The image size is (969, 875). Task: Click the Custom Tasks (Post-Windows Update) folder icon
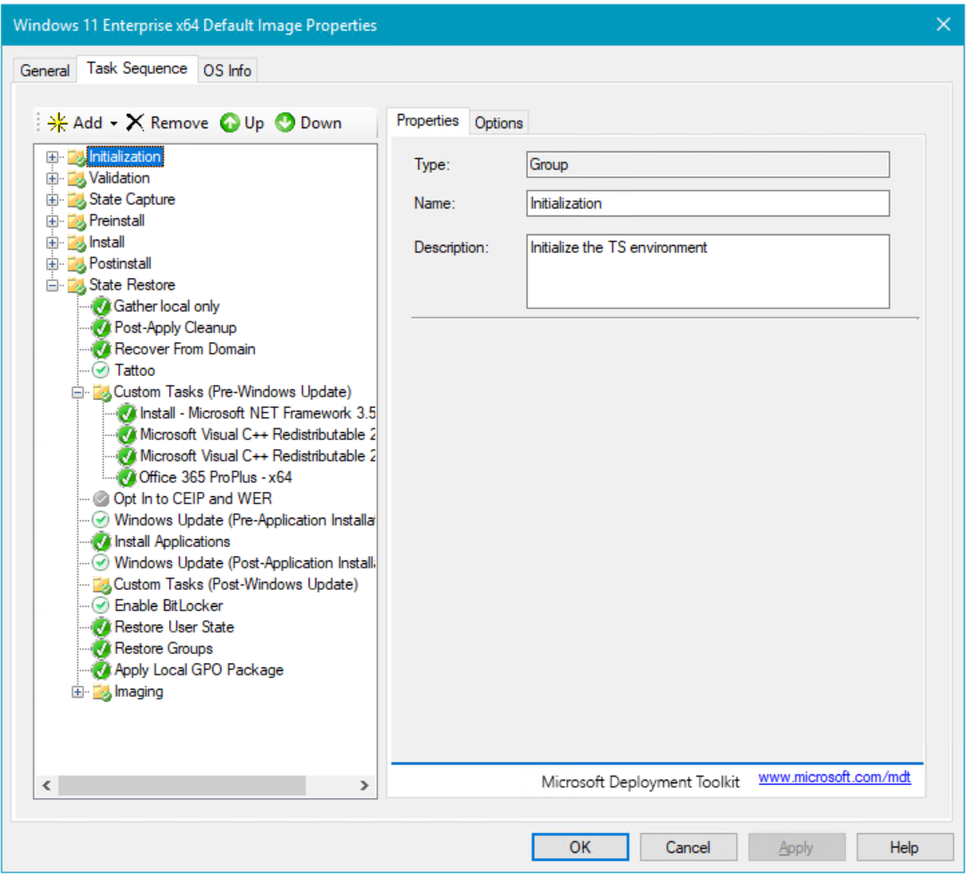(x=102, y=585)
